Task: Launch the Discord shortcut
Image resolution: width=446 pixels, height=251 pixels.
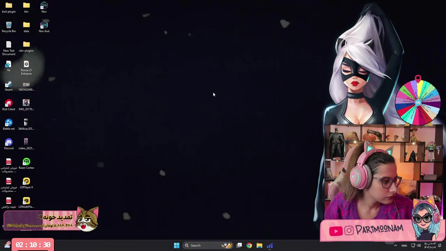Action: (9, 144)
